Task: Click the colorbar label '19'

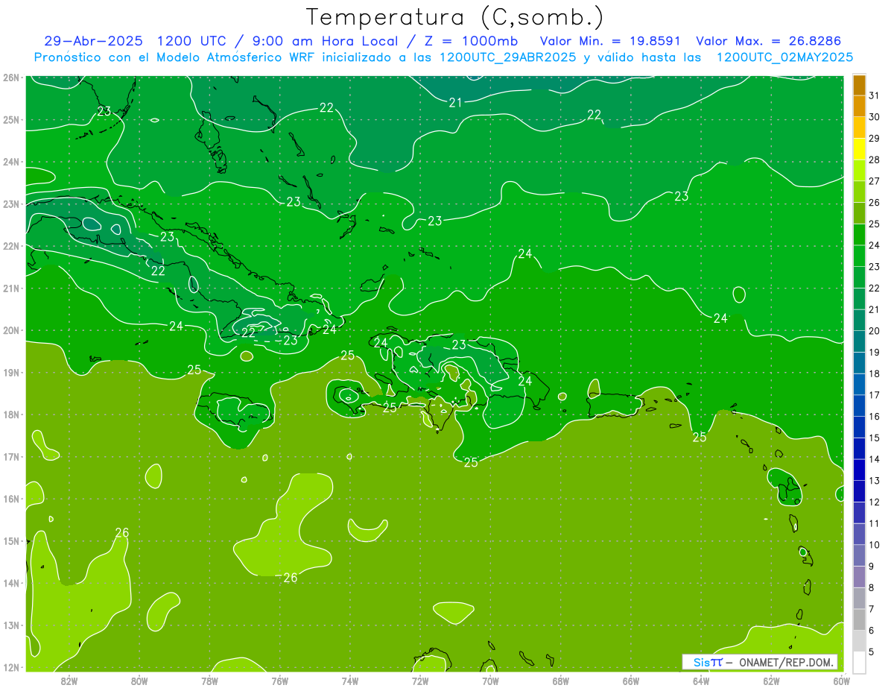Action: click(874, 353)
